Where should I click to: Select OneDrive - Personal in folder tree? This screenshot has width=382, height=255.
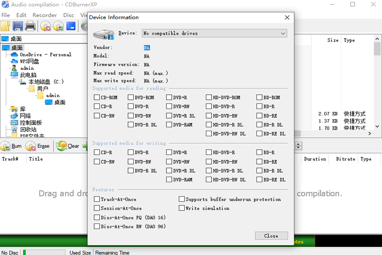click(45, 55)
